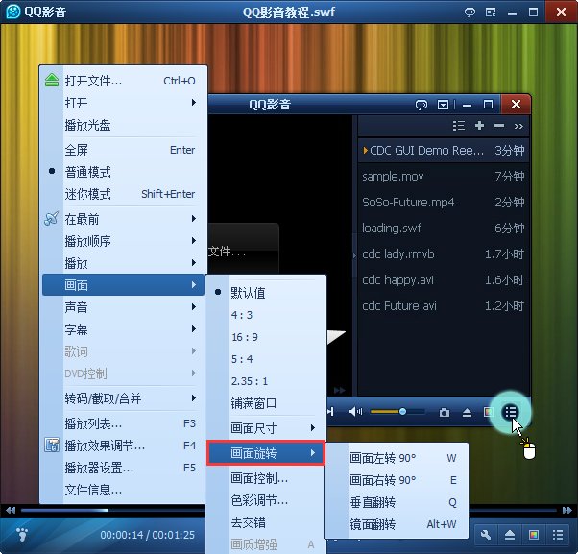Click the highlighted main menu list icon
The image size is (578, 554).
coord(511,412)
